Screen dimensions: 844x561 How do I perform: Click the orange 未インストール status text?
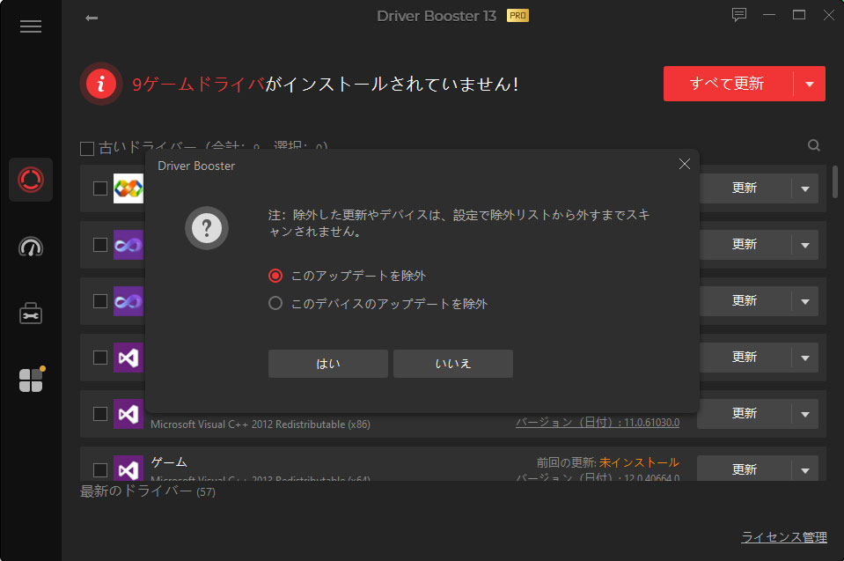[x=639, y=462]
